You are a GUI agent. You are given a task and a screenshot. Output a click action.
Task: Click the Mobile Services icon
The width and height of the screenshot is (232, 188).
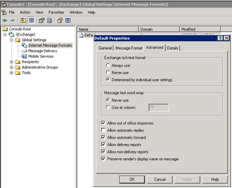[x=24, y=56]
